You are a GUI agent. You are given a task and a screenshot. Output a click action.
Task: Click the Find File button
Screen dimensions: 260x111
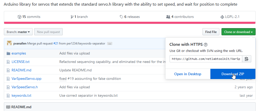coord(211,32)
